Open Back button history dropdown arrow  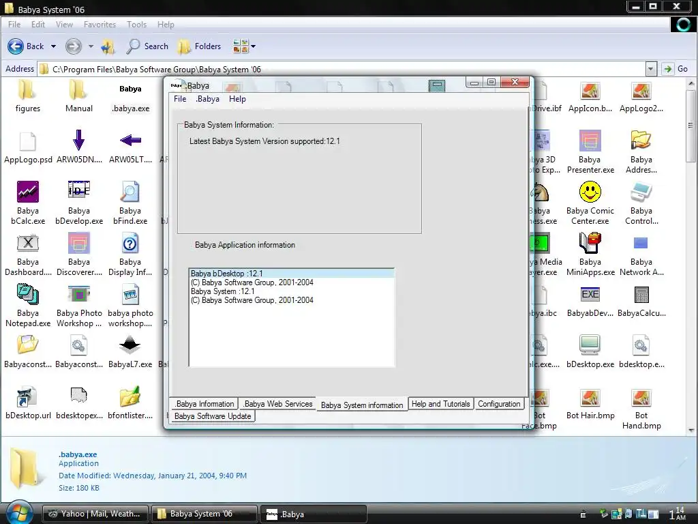point(53,46)
